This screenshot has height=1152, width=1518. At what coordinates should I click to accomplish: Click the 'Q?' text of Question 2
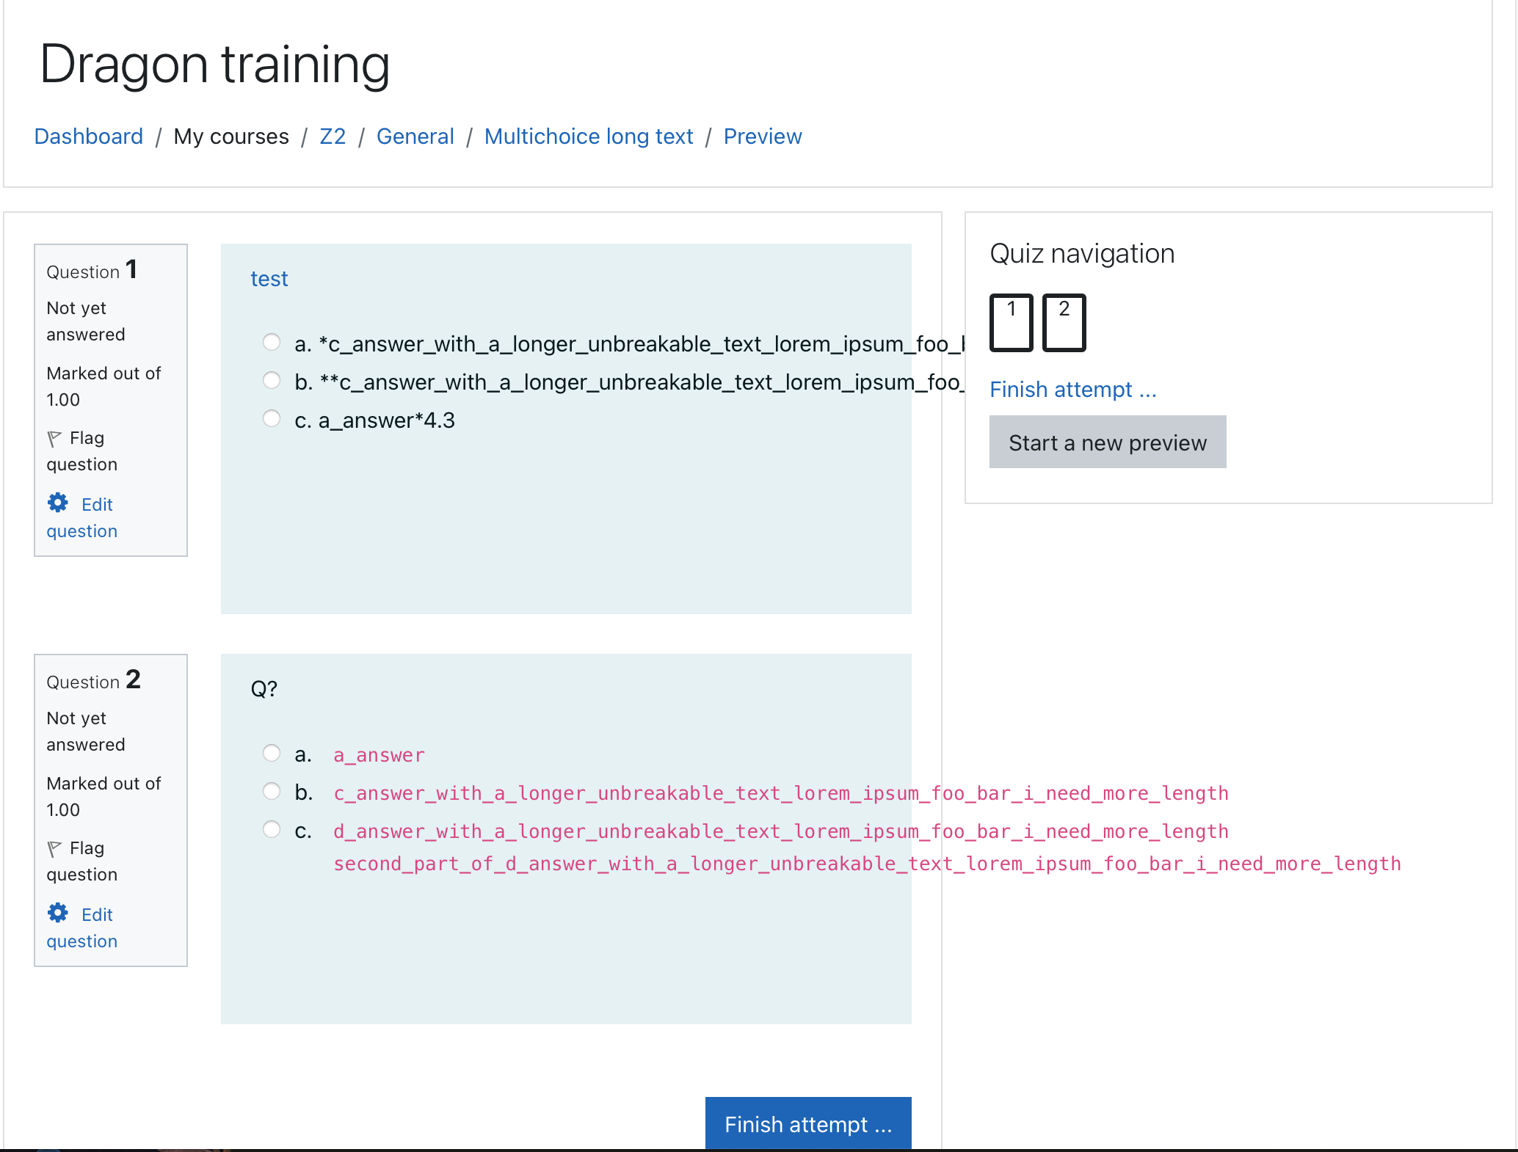pos(264,689)
